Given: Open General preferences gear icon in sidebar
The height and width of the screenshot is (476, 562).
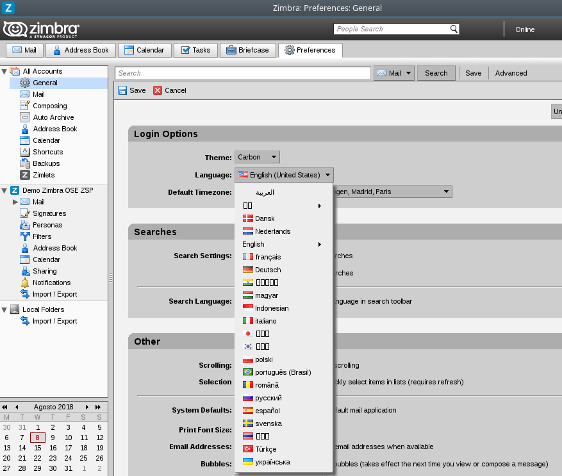Looking at the screenshot, I should click(x=25, y=83).
